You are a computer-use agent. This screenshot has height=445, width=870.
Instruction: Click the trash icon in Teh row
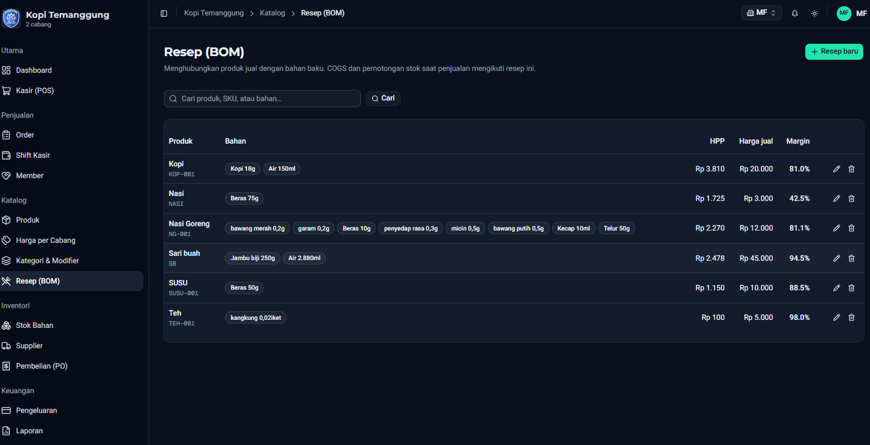852,317
